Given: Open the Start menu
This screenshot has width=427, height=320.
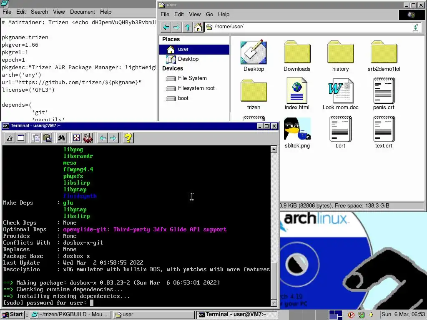Looking at the screenshot, I should pyautogui.click(x=13, y=315).
